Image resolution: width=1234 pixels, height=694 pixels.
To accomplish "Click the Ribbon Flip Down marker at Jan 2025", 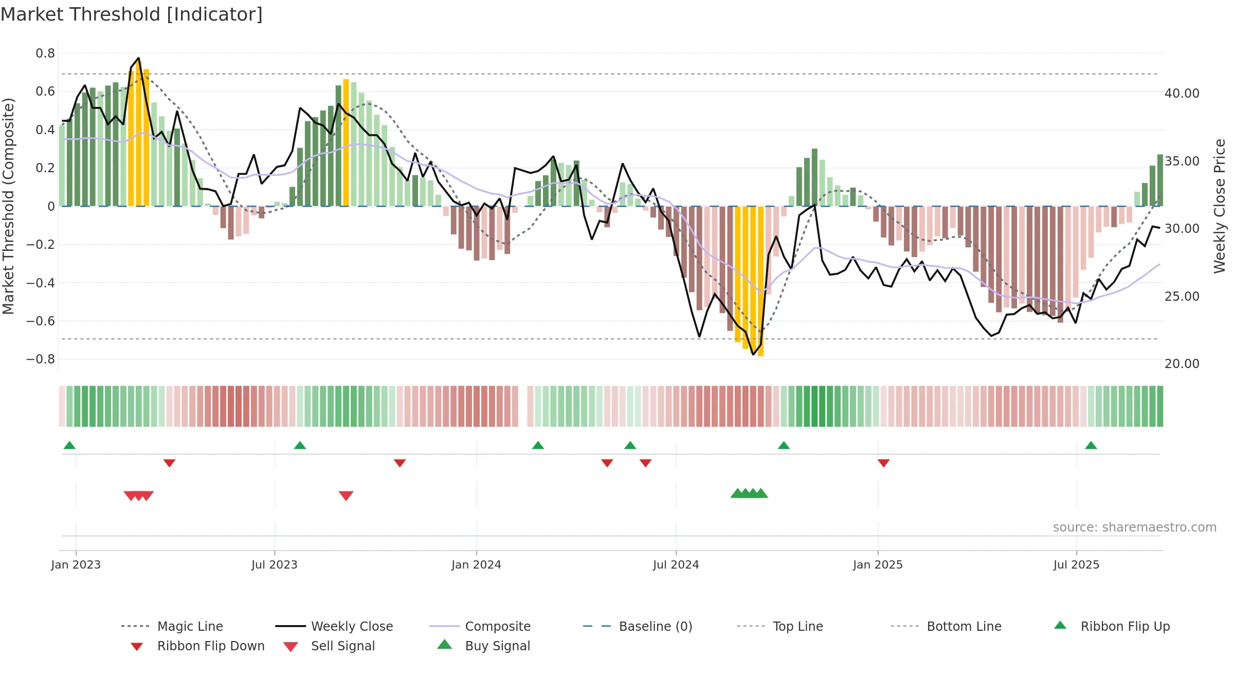I will (x=884, y=463).
